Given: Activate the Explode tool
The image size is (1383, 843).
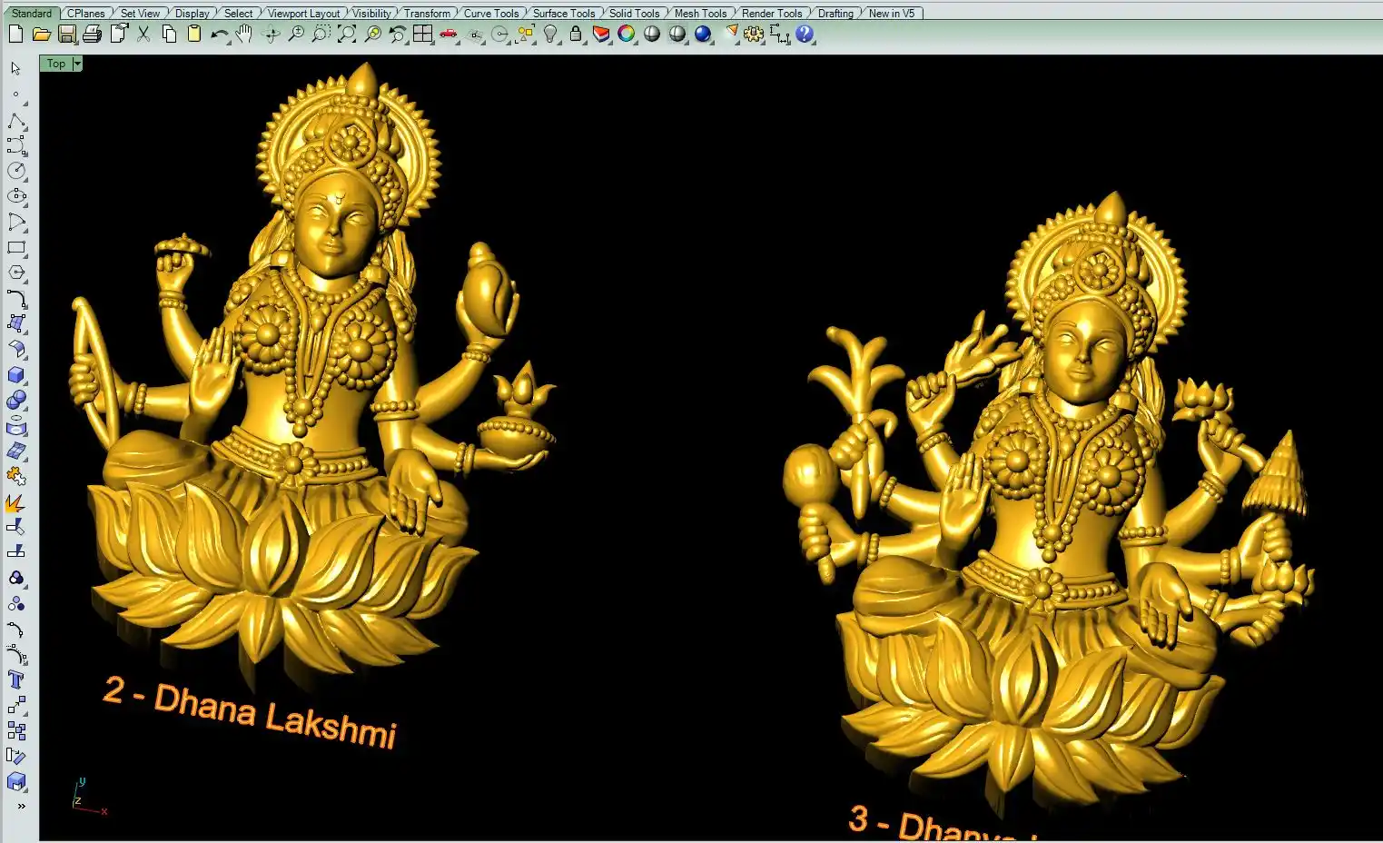Looking at the screenshot, I should click(x=16, y=502).
